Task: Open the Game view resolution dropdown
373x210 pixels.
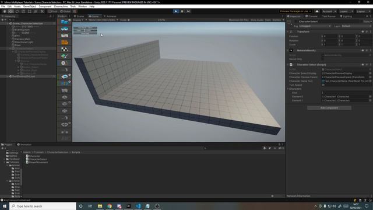Action: (103, 20)
